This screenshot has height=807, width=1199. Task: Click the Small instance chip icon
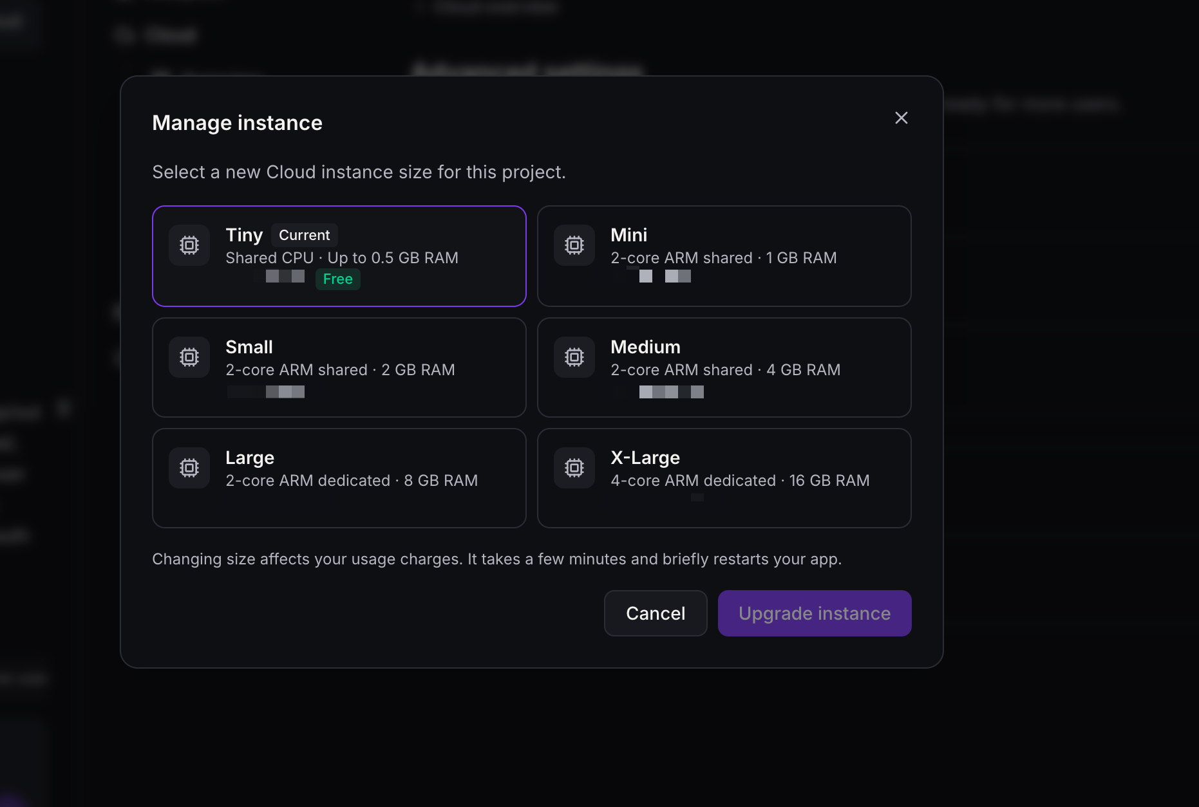(189, 357)
